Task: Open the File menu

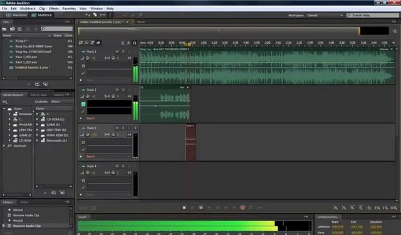Action: (4, 8)
